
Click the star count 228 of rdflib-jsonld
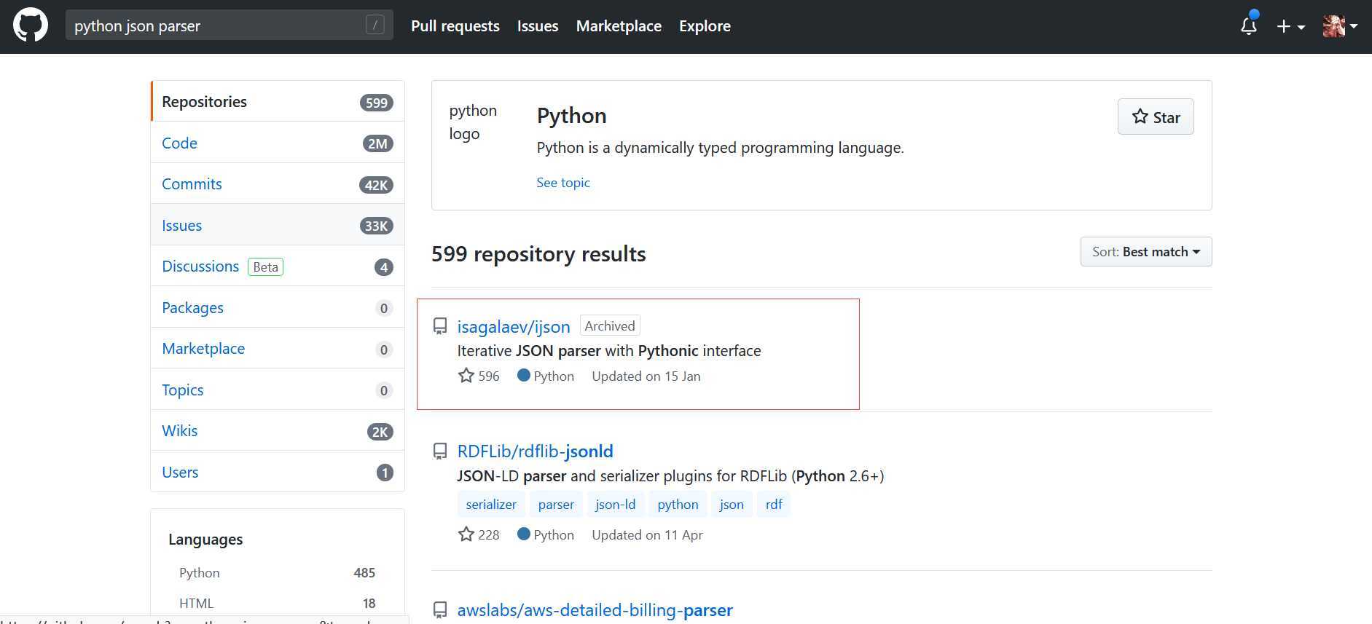pos(479,535)
